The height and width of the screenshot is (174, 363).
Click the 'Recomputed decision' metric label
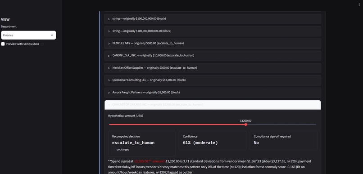(126, 137)
